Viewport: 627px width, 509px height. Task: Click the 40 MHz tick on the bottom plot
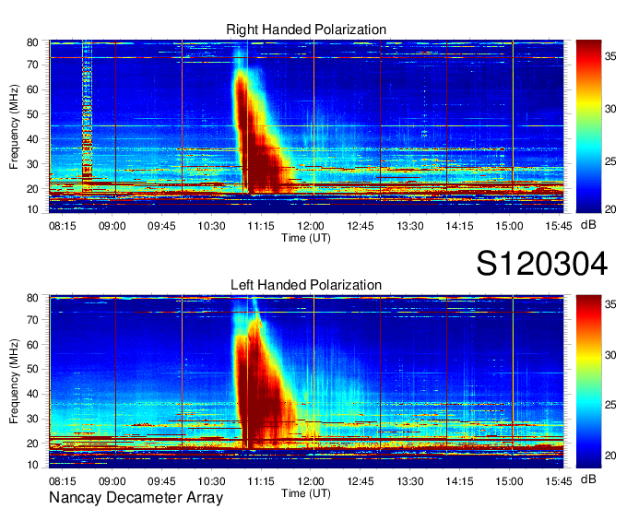(32, 394)
